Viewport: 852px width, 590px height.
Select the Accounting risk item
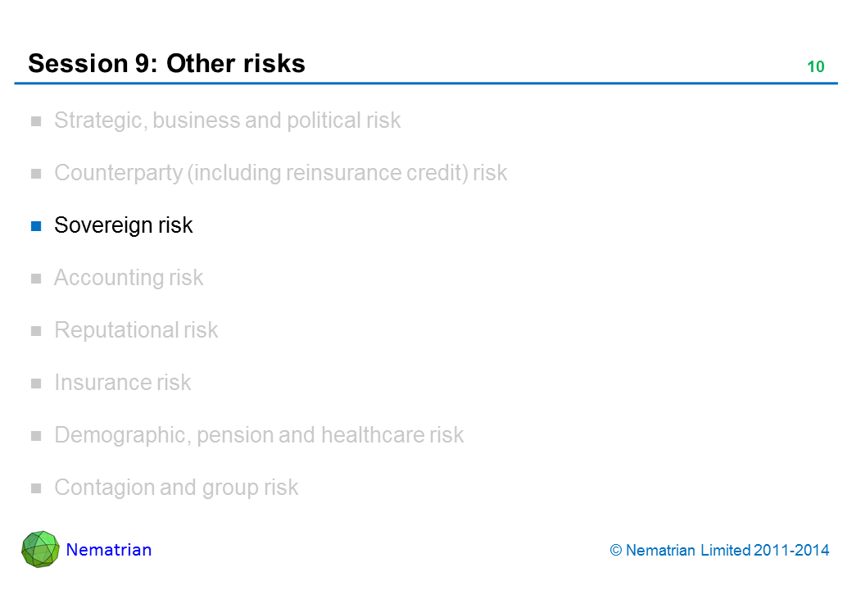pos(128,278)
